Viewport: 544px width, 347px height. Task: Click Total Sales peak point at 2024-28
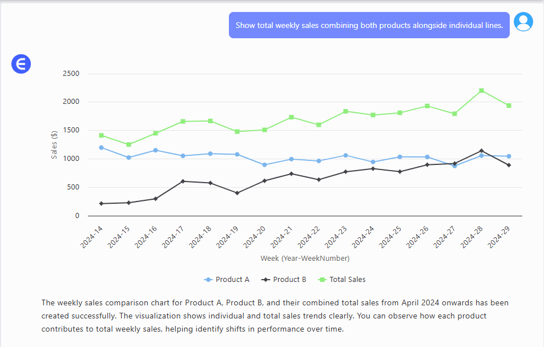(x=481, y=91)
